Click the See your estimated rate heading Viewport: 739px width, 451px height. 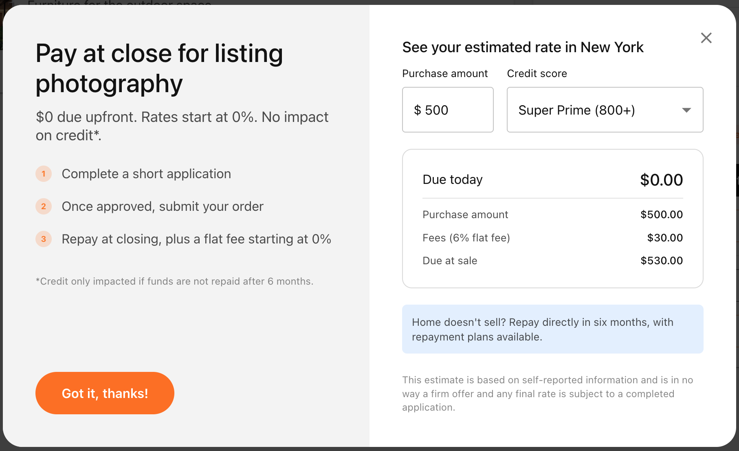click(523, 47)
